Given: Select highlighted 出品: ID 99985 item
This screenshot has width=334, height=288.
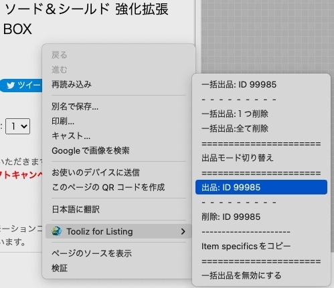Looking at the screenshot, I should pyautogui.click(x=261, y=187).
